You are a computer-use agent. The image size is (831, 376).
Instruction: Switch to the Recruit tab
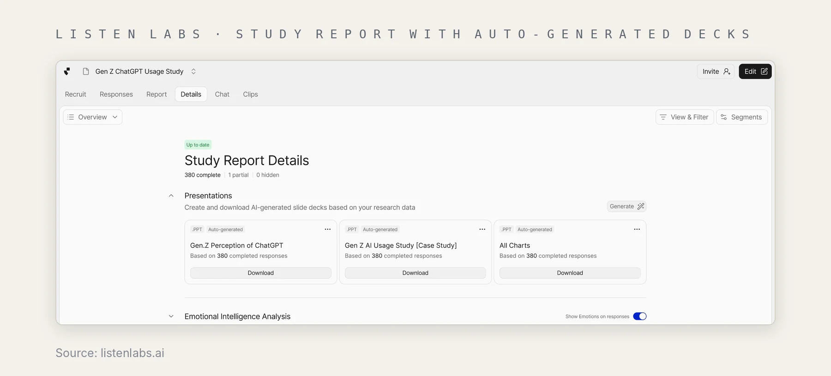(x=76, y=94)
